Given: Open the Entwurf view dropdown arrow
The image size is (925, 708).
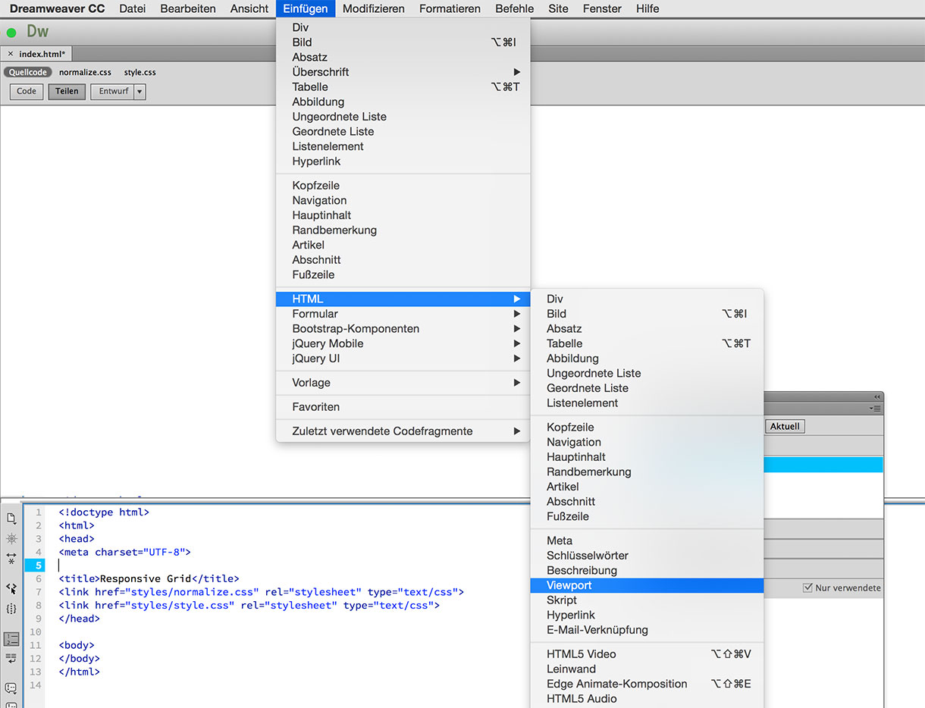Looking at the screenshot, I should point(140,92).
